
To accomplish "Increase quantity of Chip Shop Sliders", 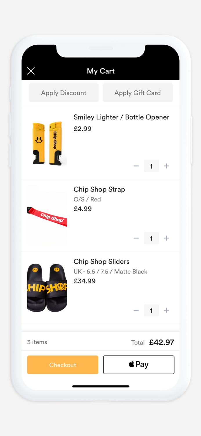I will click(x=166, y=310).
